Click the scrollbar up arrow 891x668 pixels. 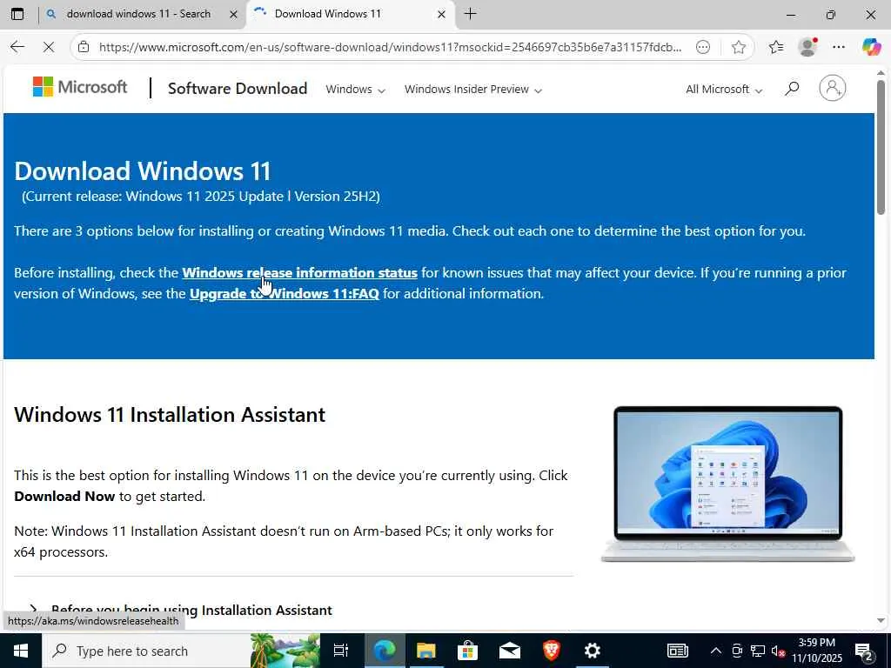881,73
